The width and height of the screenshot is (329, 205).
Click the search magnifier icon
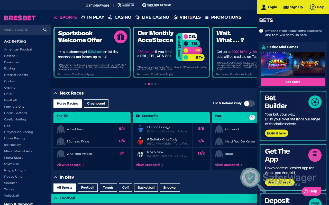pyautogui.click(x=45, y=29)
